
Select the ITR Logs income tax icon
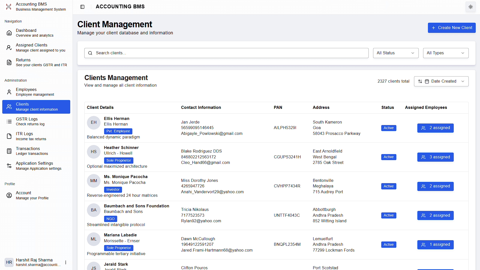point(9,136)
